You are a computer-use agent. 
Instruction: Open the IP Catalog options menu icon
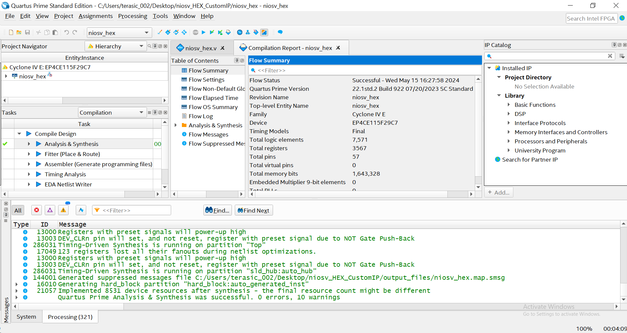click(x=622, y=56)
